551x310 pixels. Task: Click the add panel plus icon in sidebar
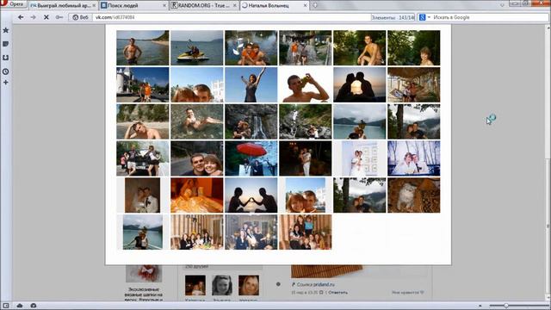click(x=6, y=83)
